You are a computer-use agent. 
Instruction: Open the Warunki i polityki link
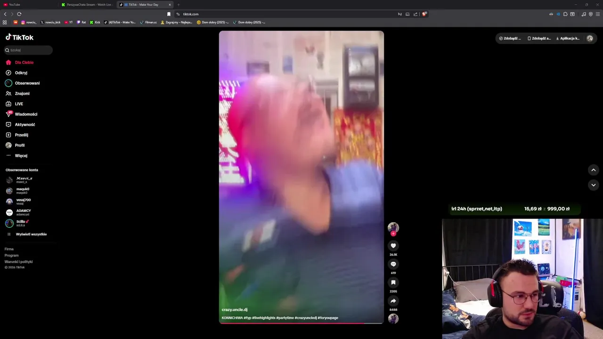(18, 261)
